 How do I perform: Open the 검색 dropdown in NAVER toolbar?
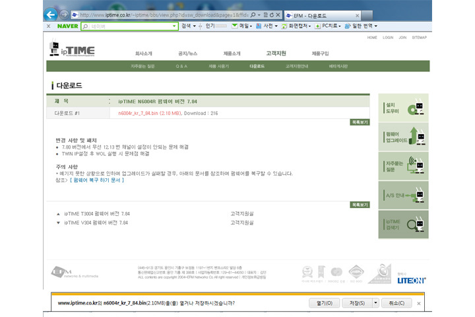click(x=189, y=26)
